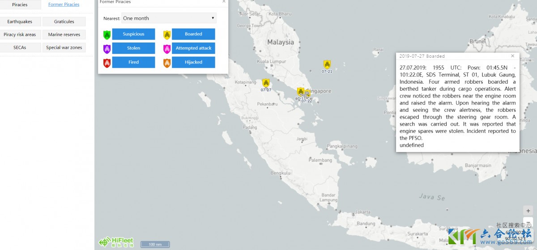Close the 2019-07-27 Boarded popup
Image resolution: width=537 pixels, height=250 pixels.
click(513, 56)
